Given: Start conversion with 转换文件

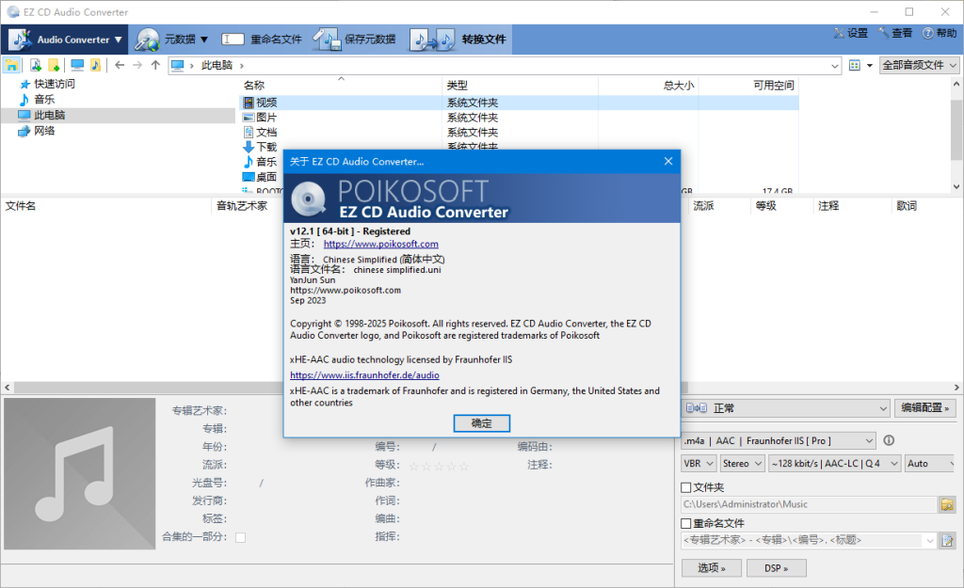Looking at the screenshot, I should [x=458, y=40].
